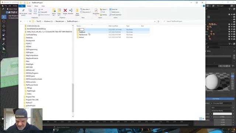Click navigation pane vertical scrollbar

(x=73, y=98)
